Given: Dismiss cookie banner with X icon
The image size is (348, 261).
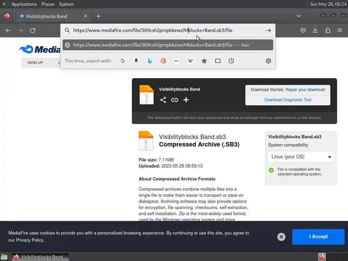Looking at the screenshot, I should pos(281,237).
